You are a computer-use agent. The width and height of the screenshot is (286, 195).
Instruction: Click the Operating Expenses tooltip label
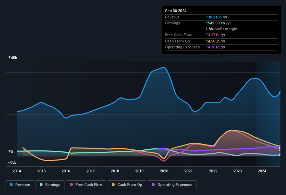pyautogui.click(x=183, y=47)
